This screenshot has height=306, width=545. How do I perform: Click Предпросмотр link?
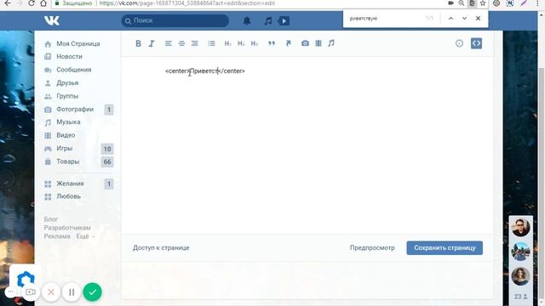(x=372, y=247)
